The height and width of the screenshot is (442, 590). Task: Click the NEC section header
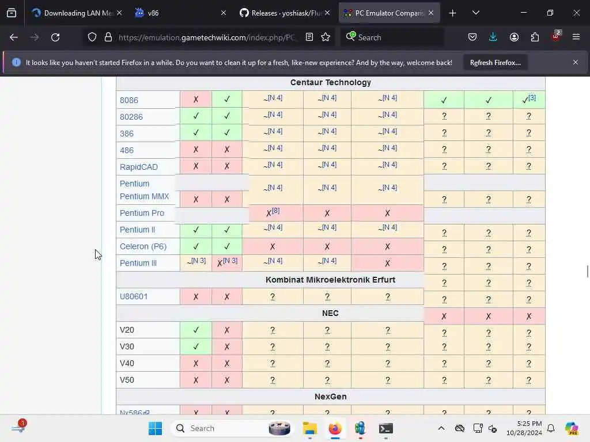(330, 313)
